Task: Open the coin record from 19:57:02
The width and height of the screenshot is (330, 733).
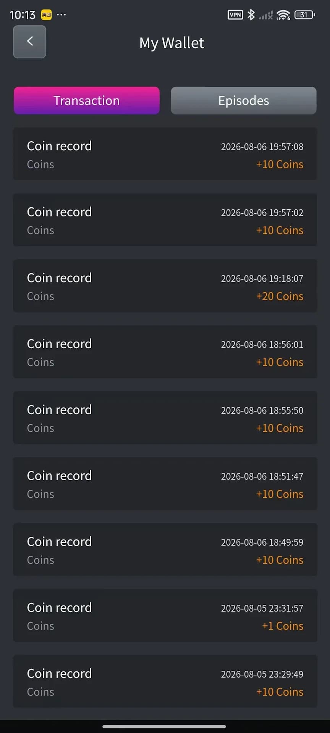Action: (x=165, y=220)
